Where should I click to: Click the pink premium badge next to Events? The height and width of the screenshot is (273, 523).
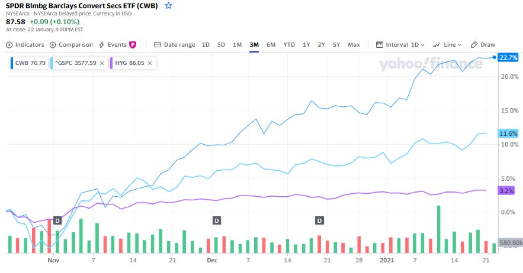click(133, 44)
